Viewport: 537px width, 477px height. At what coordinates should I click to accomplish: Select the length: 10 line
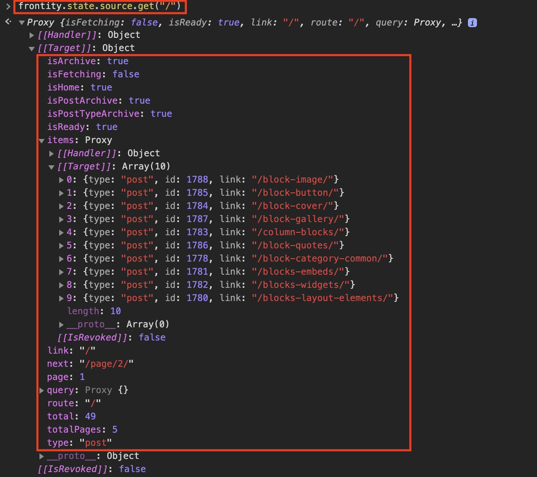point(94,311)
